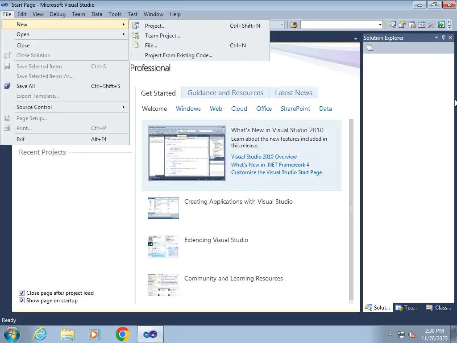
Task: Switch to the Latest News tab
Action: tap(294, 93)
